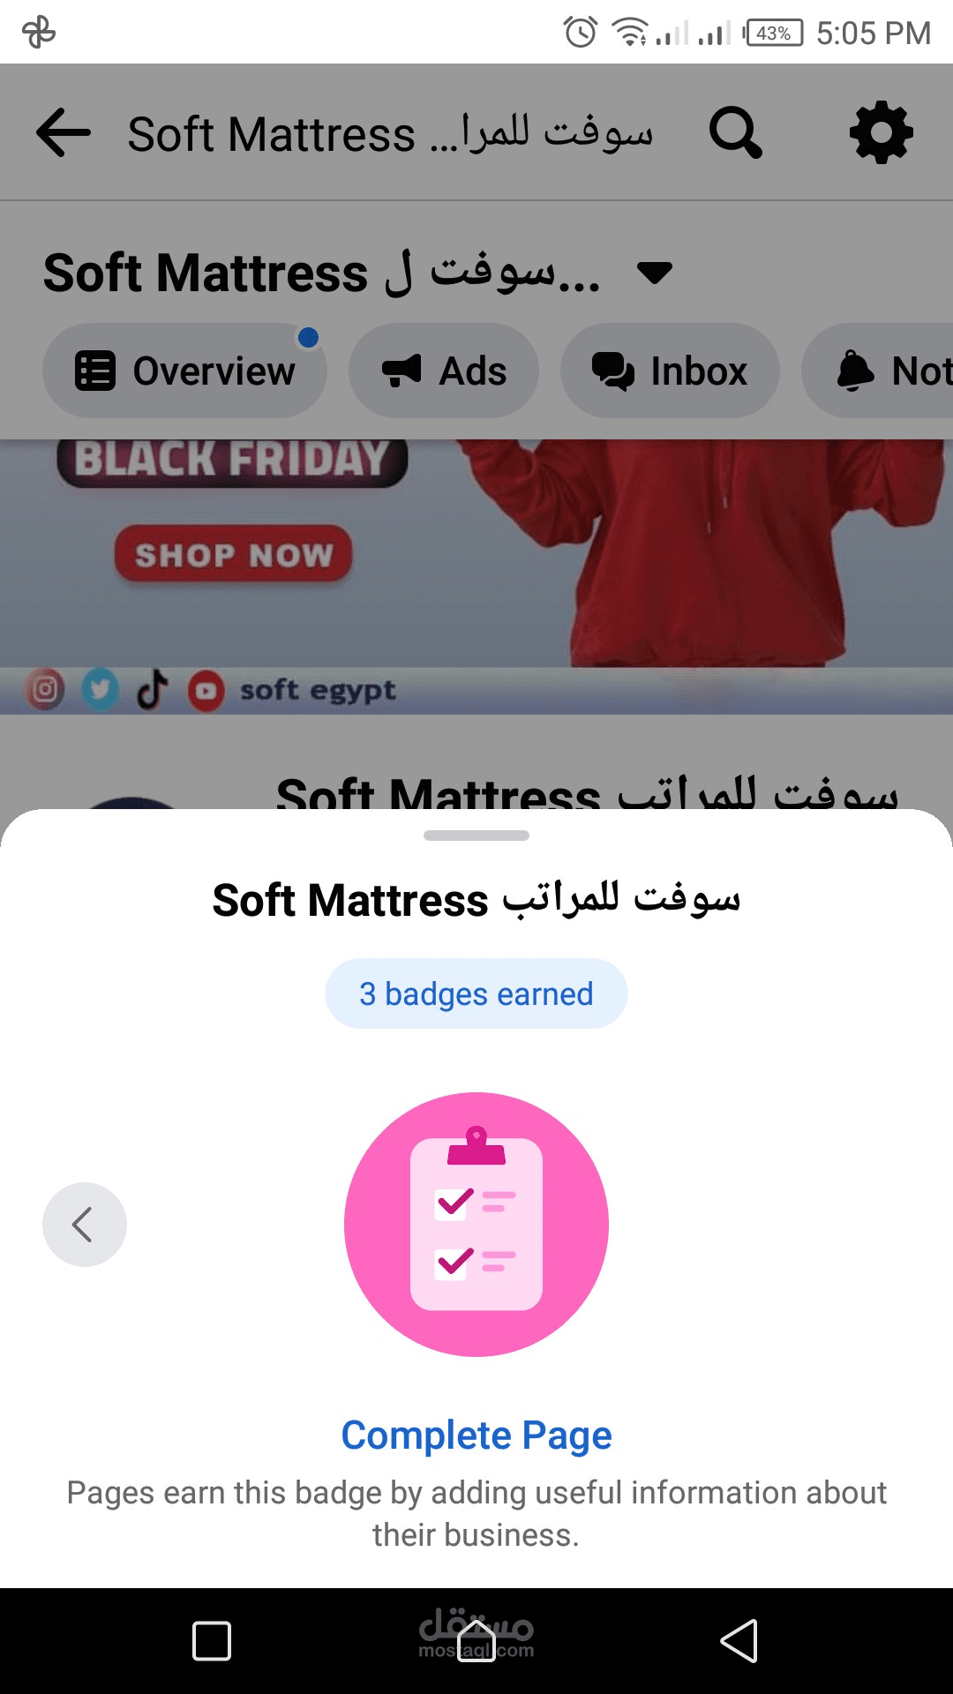Image resolution: width=953 pixels, height=1694 pixels.
Task: Tap the YouTube icon on cover photo
Action: pyautogui.click(x=206, y=691)
